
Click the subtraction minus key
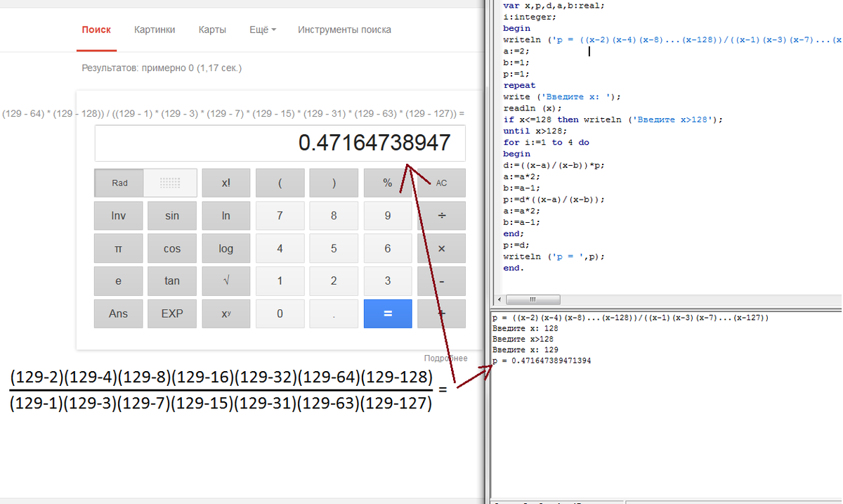click(441, 281)
